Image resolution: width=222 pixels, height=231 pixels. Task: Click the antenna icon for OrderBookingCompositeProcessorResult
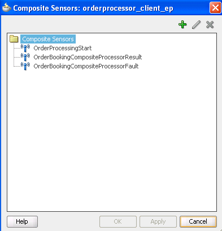tap(25, 57)
